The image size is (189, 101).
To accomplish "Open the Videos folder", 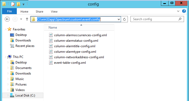I will (20, 90).
